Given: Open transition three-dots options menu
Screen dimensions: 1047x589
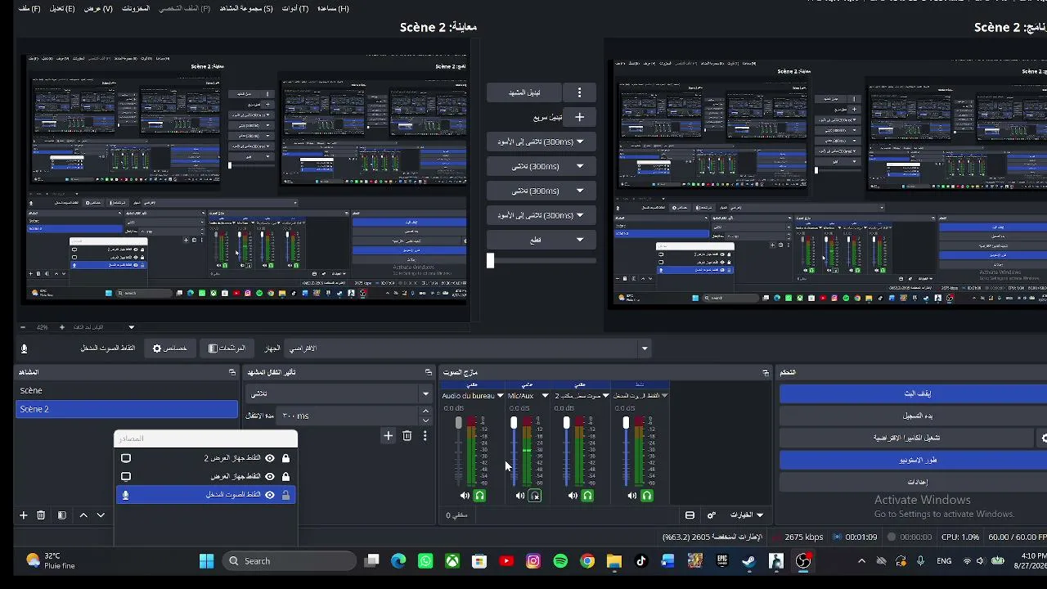Looking at the screenshot, I should coord(579,92).
